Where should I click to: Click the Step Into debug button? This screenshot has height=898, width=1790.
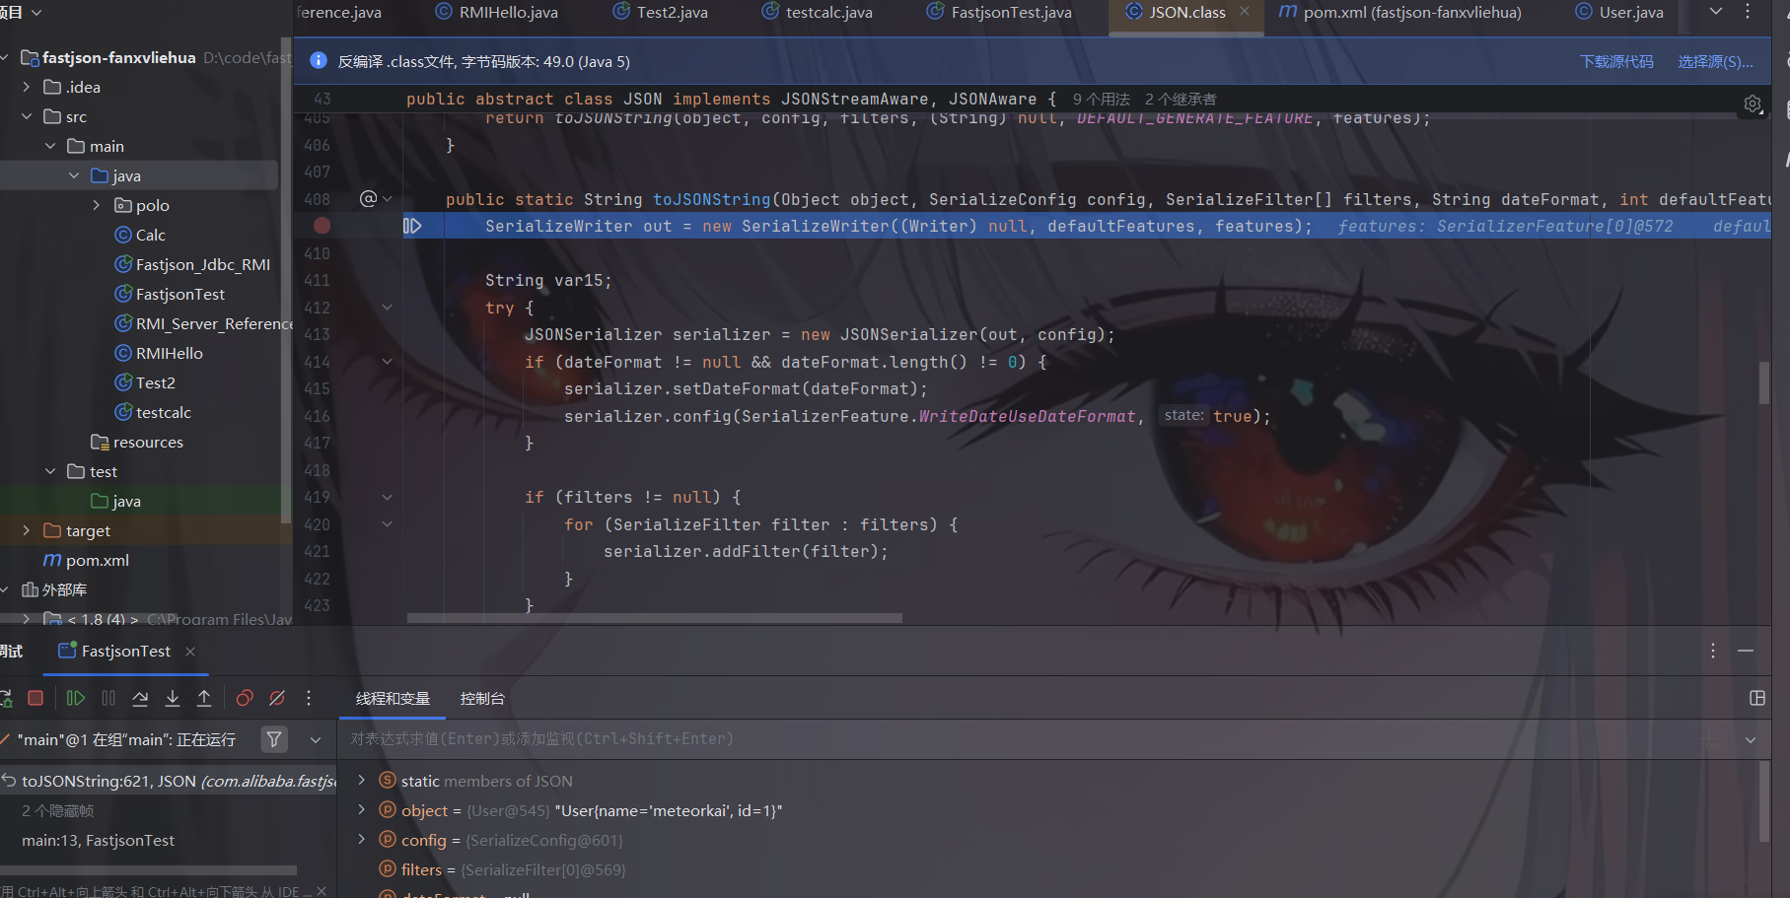pyautogui.click(x=173, y=698)
